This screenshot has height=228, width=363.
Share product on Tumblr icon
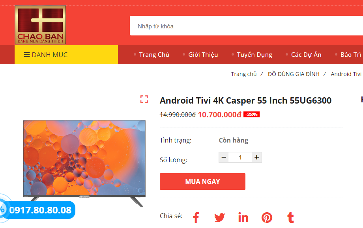290,218
